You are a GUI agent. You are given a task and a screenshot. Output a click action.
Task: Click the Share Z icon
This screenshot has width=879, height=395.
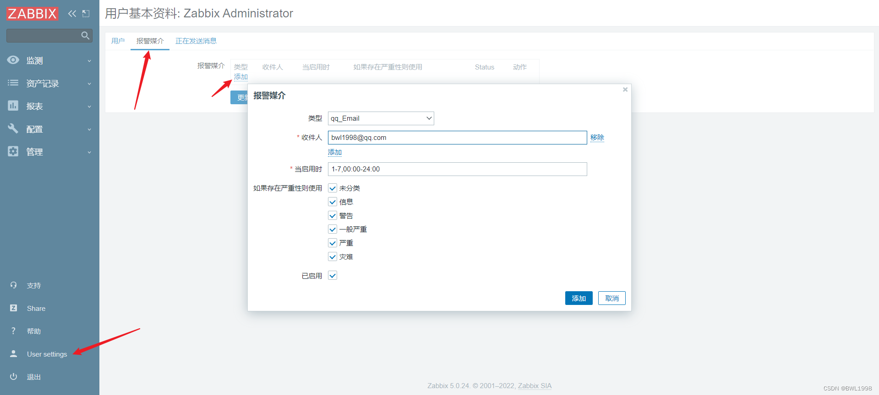click(x=14, y=308)
